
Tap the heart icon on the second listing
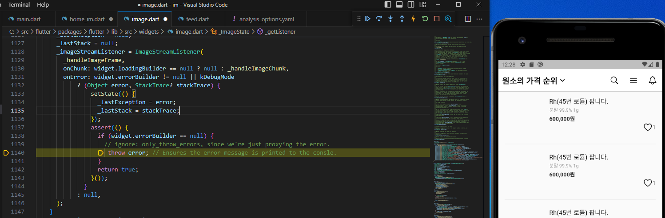coord(648,183)
